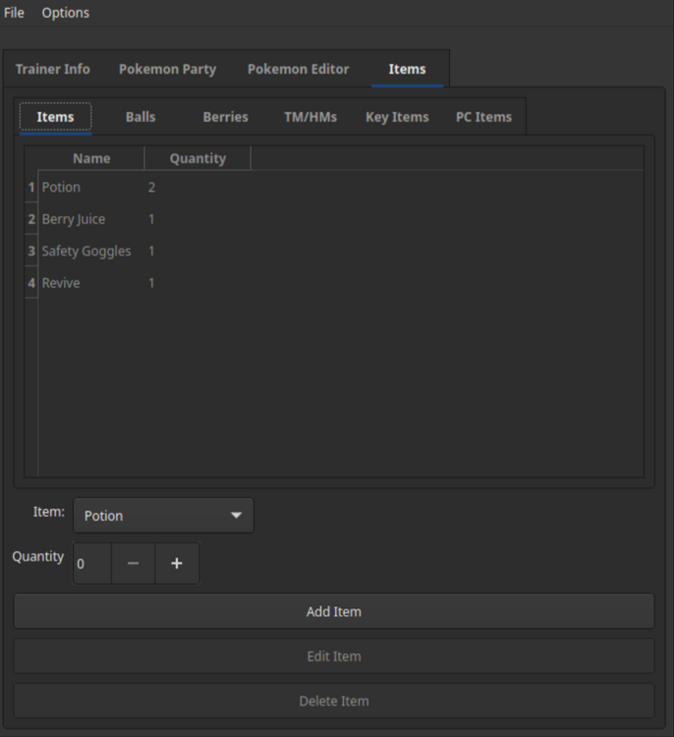674x737 pixels.
Task: Select the Potion row in the table
Action: (62, 188)
